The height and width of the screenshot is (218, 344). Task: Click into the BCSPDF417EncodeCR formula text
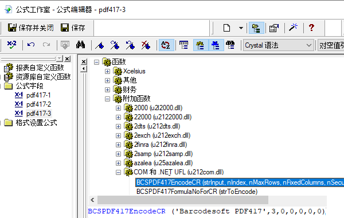point(206,211)
